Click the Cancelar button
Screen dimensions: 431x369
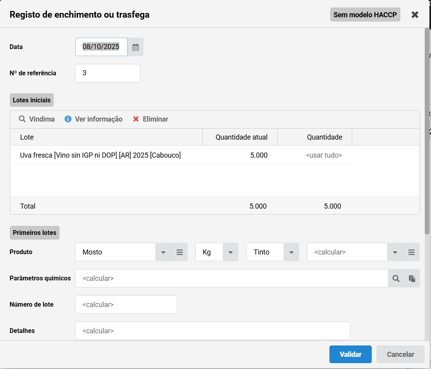tap(400, 354)
